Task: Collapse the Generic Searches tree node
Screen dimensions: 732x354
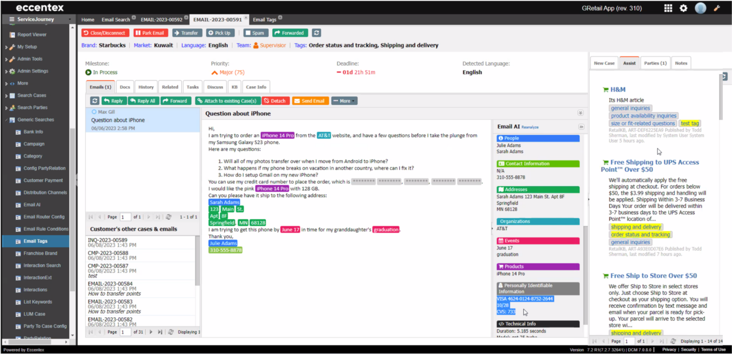Action: [6, 120]
